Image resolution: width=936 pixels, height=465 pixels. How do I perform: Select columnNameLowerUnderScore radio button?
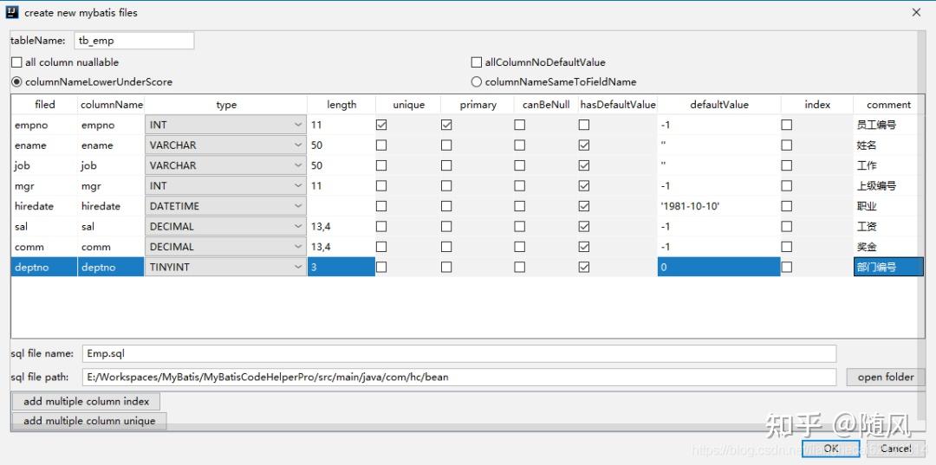click(x=16, y=81)
